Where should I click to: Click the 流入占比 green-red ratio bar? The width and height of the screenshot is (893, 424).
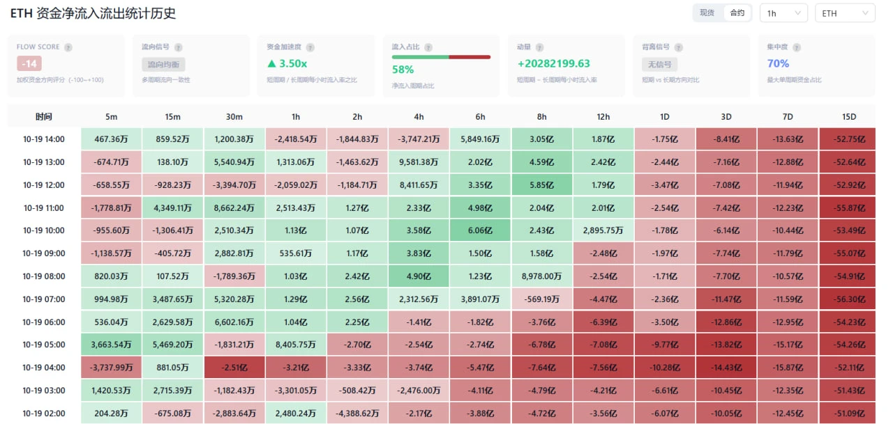pos(441,57)
